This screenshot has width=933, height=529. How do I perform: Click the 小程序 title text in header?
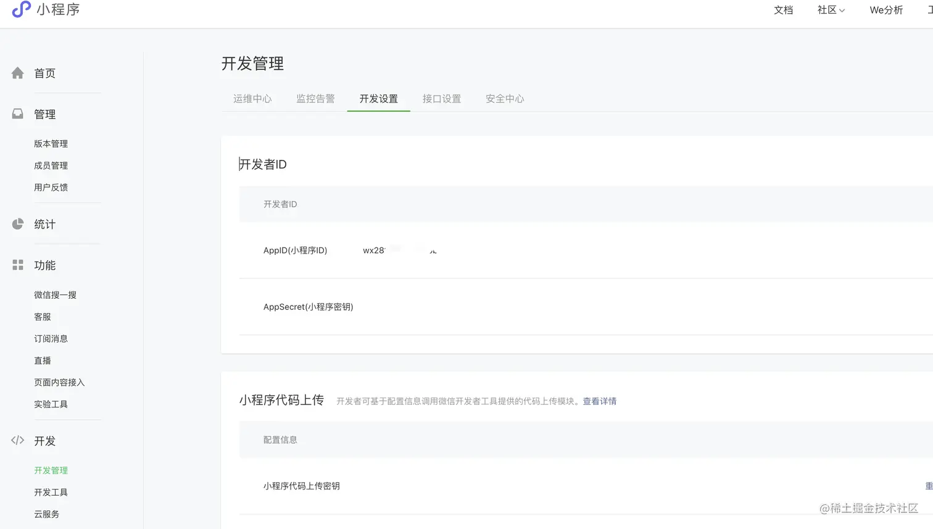[x=58, y=9]
